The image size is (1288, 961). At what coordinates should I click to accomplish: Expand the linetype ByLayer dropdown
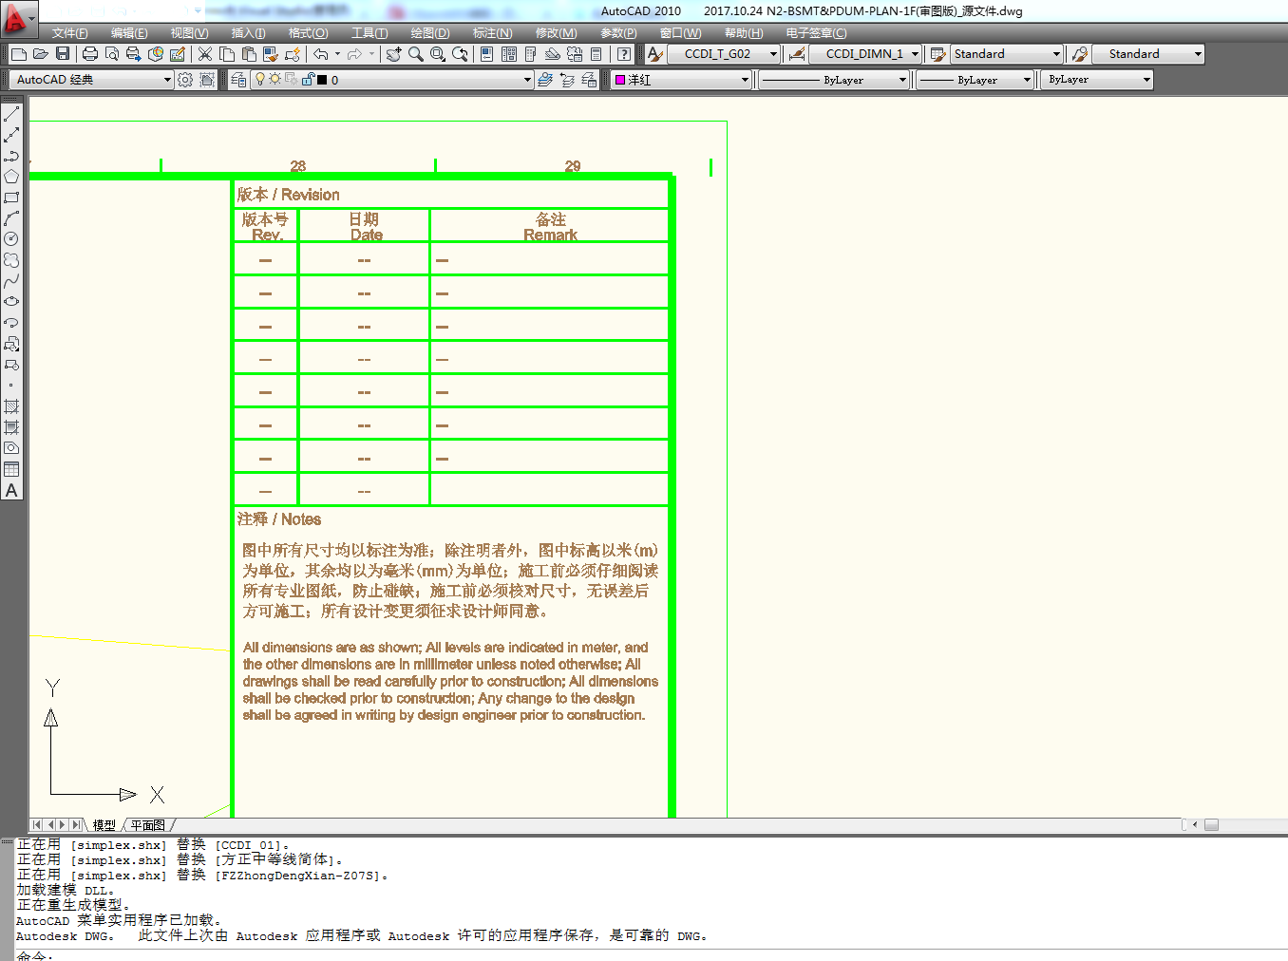[902, 80]
